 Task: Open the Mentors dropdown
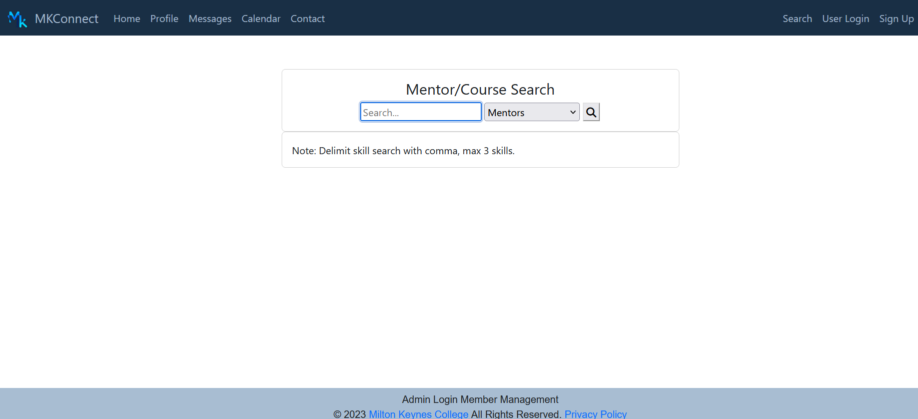coord(525,112)
